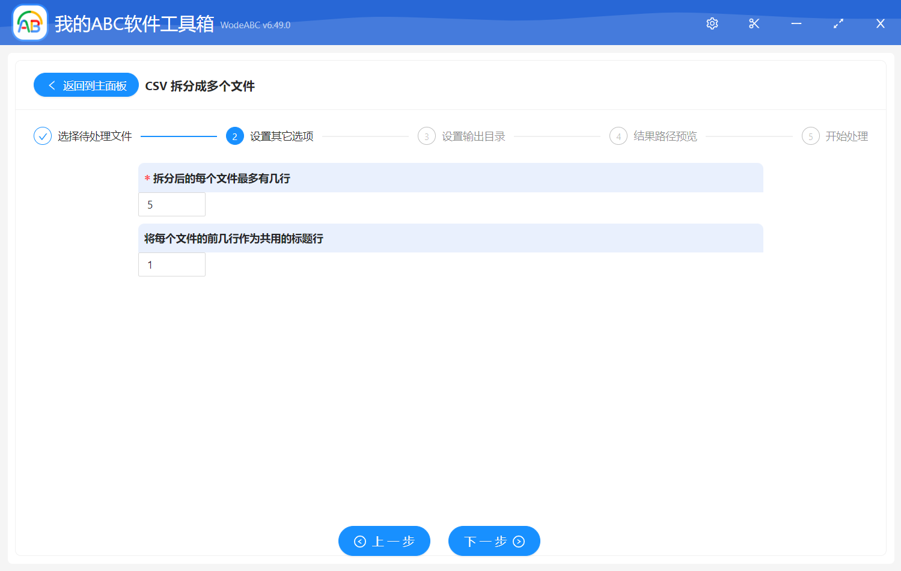
Task: Click the back arrow icon inside 上一步
Action: point(359,541)
